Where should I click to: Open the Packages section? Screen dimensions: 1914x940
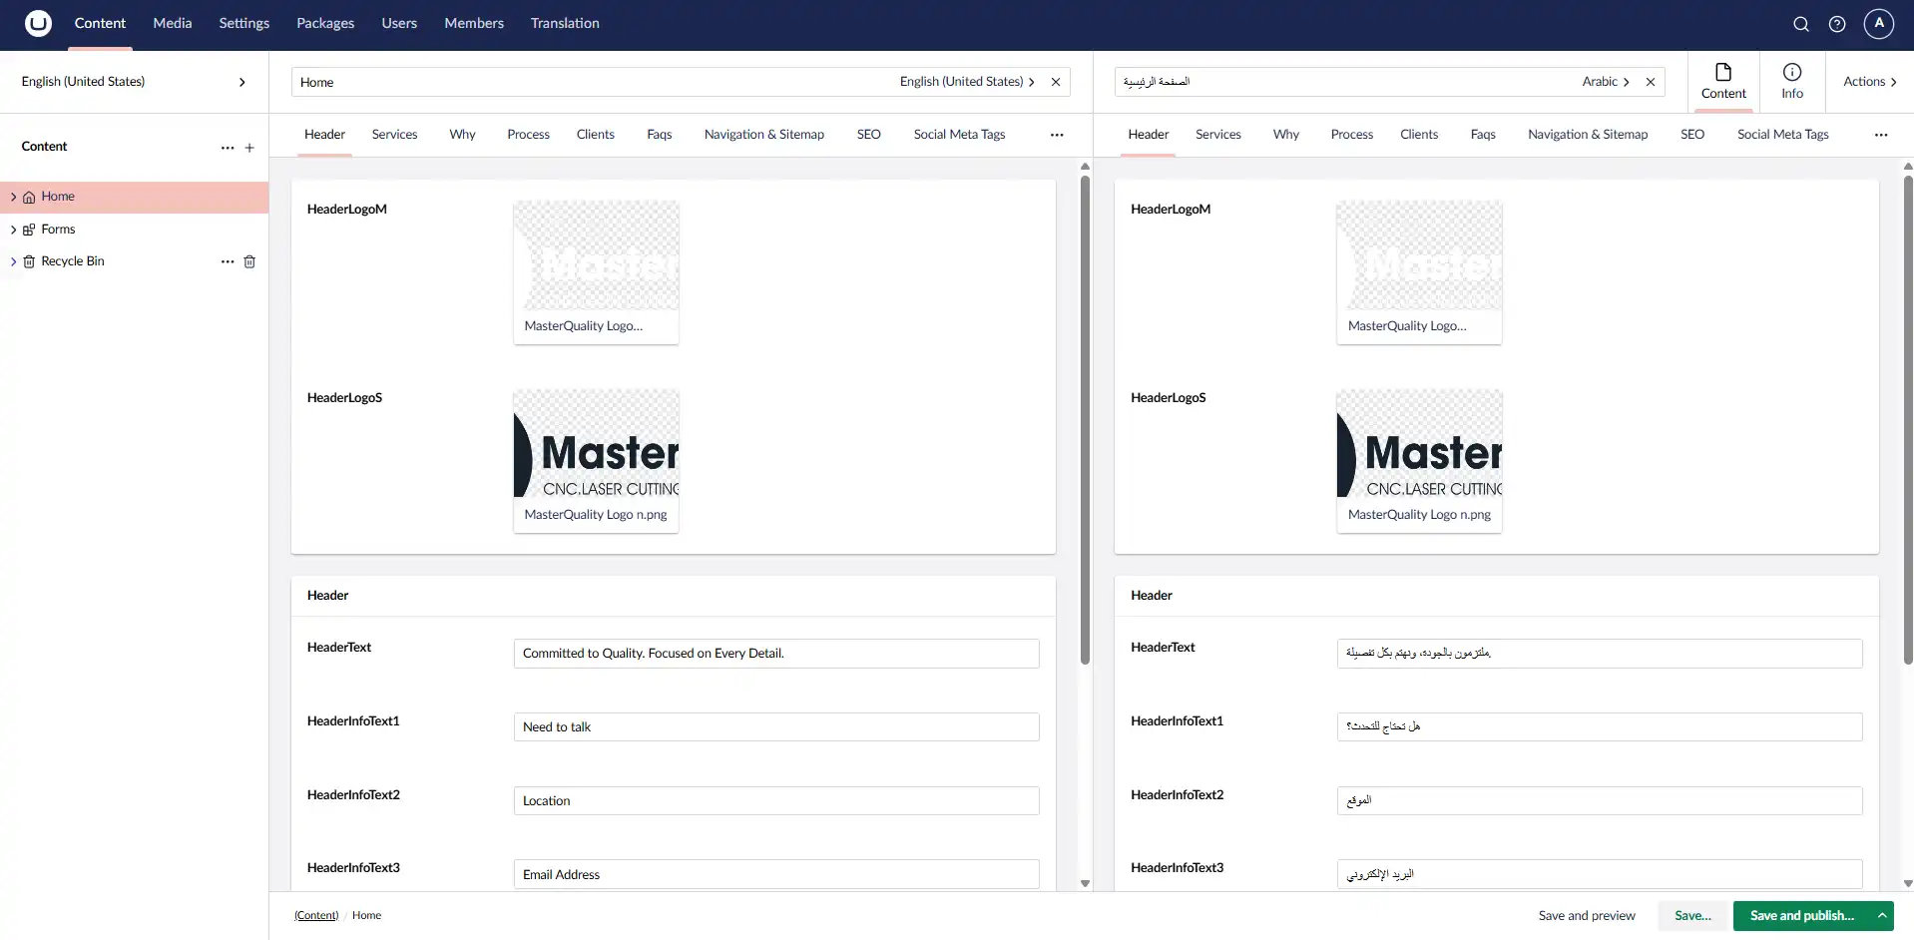pyautogui.click(x=325, y=23)
